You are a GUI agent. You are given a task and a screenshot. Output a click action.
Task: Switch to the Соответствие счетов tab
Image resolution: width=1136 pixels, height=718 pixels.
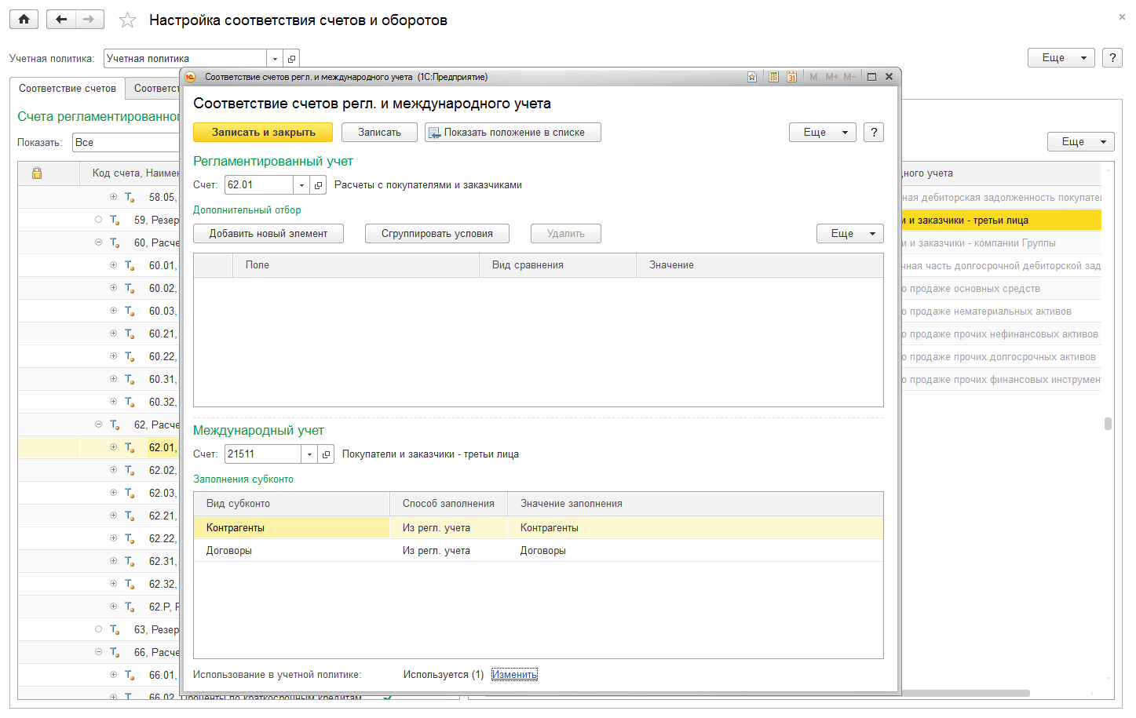tap(68, 89)
